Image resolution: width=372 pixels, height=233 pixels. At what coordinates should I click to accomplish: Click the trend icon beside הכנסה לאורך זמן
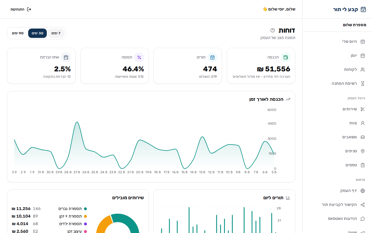click(288, 99)
